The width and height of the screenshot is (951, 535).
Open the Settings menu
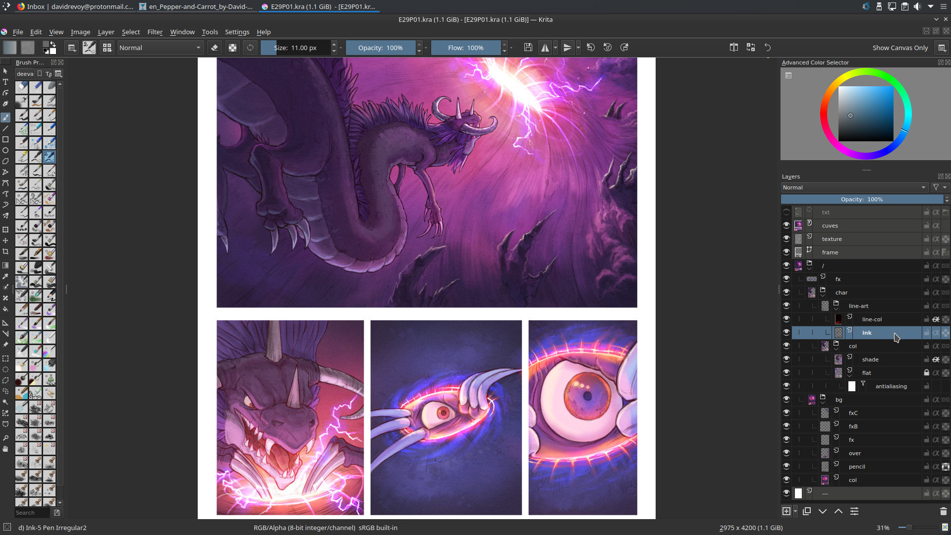[x=237, y=32]
